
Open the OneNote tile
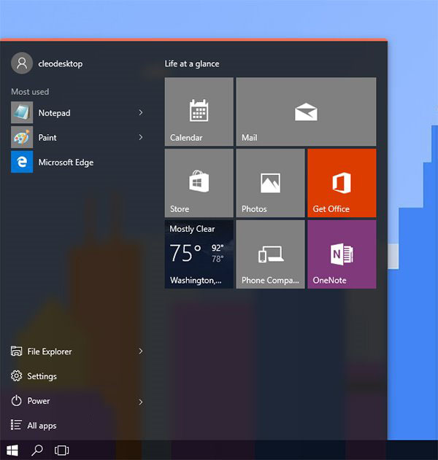[x=342, y=254]
